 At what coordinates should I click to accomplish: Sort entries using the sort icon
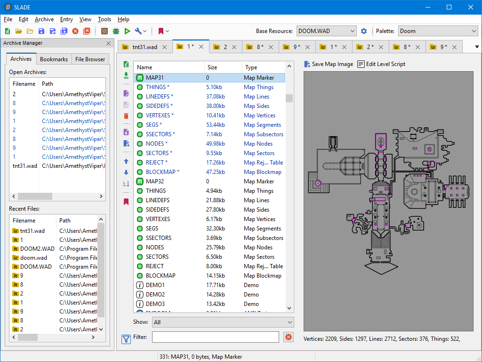126,184
